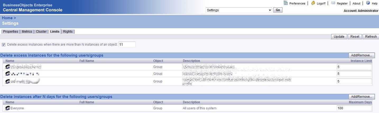Click the group icon beside Everyone
Viewport: 379px width, 113px height.
[8, 108]
